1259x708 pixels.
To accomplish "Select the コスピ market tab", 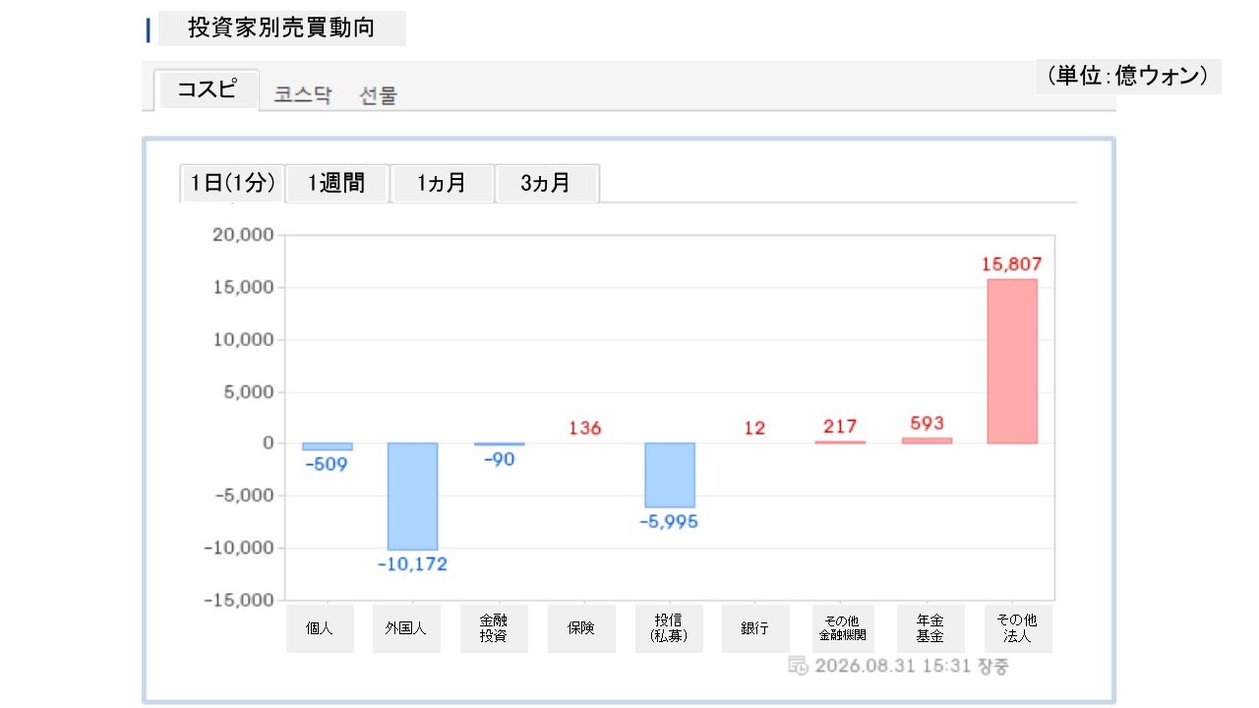I will [x=208, y=89].
